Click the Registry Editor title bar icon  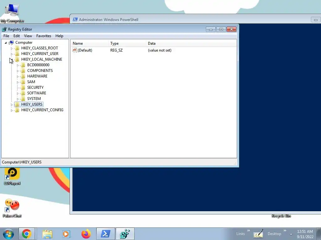click(4, 29)
